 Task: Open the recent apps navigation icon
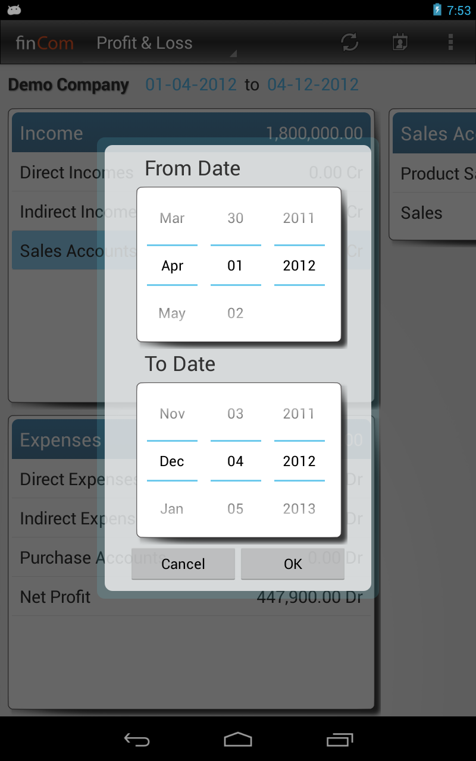[340, 739]
